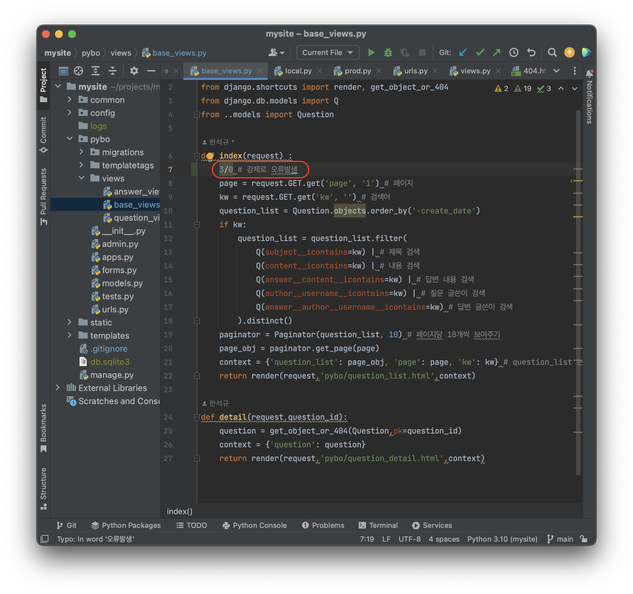Click the Python 3.10 (mysite) interpreter selector
Screen dimensions: 633x594
(x=502, y=539)
